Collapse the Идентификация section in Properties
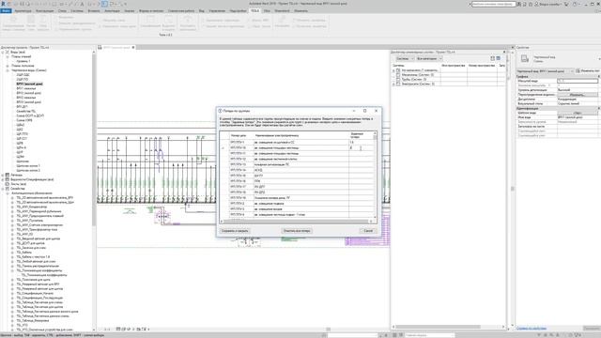 tap(599, 109)
